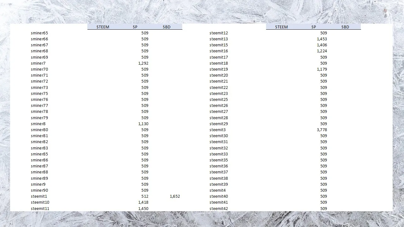Viewport: 404px width, 227px height.
Task: Click the sminer80 row label
Action: 39,130
